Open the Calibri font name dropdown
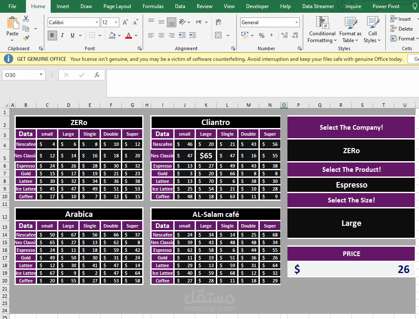 point(97,23)
